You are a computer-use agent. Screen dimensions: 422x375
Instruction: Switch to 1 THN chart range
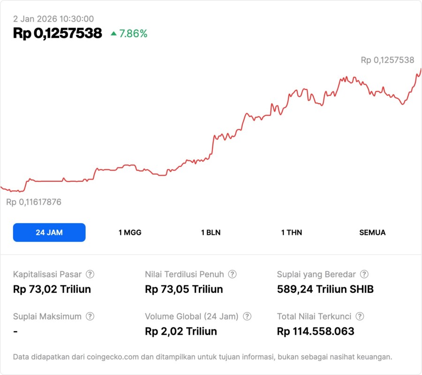tap(292, 232)
